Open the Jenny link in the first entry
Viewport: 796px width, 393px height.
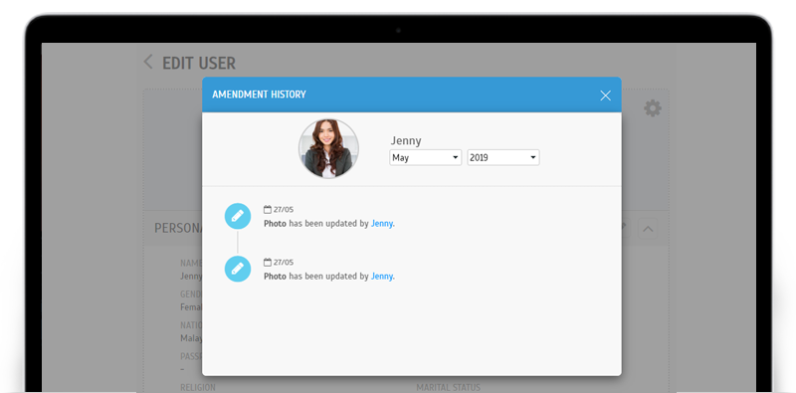pos(382,224)
